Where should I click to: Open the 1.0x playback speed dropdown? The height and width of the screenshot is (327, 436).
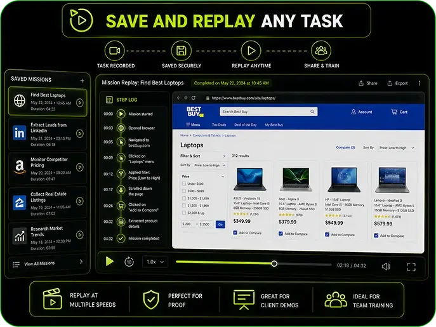[x=155, y=262]
